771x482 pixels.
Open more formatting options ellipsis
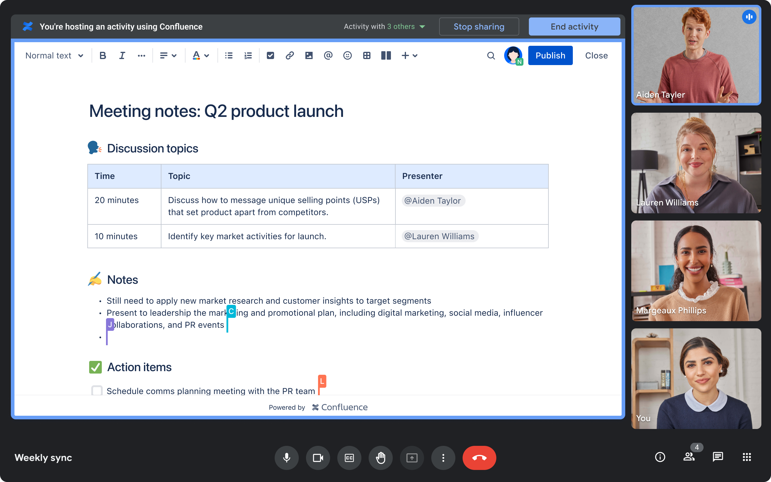point(142,56)
